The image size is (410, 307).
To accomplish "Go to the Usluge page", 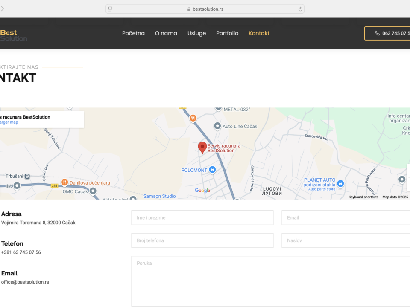I will tap(196, 33).
